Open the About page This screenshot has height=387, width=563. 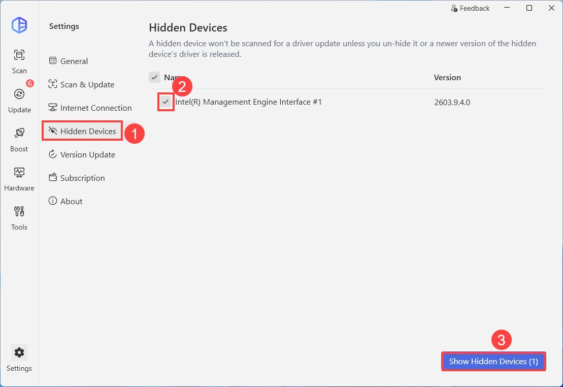[65, 201]
